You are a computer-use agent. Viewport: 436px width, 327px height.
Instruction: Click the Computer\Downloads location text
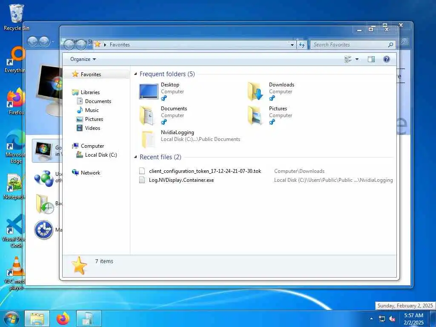tap(299, 171)
